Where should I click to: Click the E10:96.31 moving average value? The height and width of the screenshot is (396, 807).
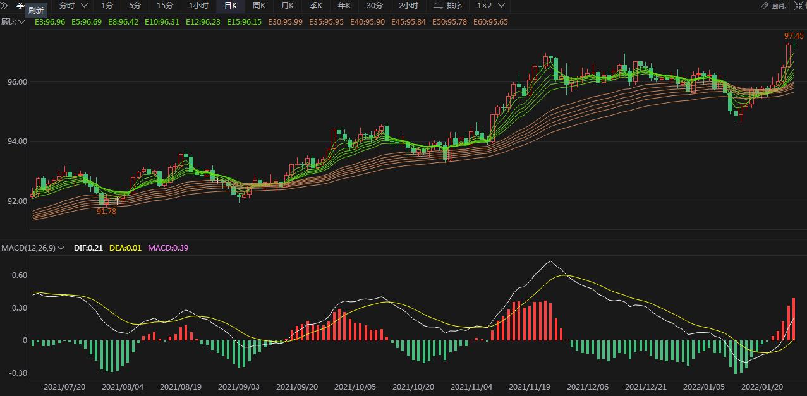click(162, 21)
